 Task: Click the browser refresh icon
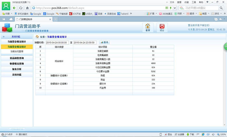(21, 7)
